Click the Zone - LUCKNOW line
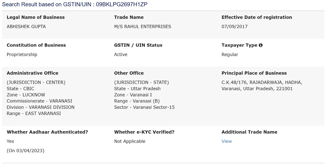The width and height of the screenshot is (326, 165). click(26, 95)
